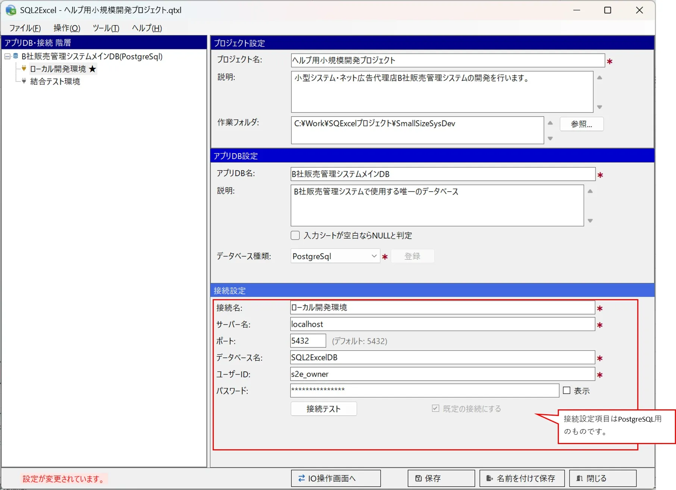This screenshot has width=676, height=490.
Task: Click the プロジェクト名 input field
Action: tap(448, 60)
